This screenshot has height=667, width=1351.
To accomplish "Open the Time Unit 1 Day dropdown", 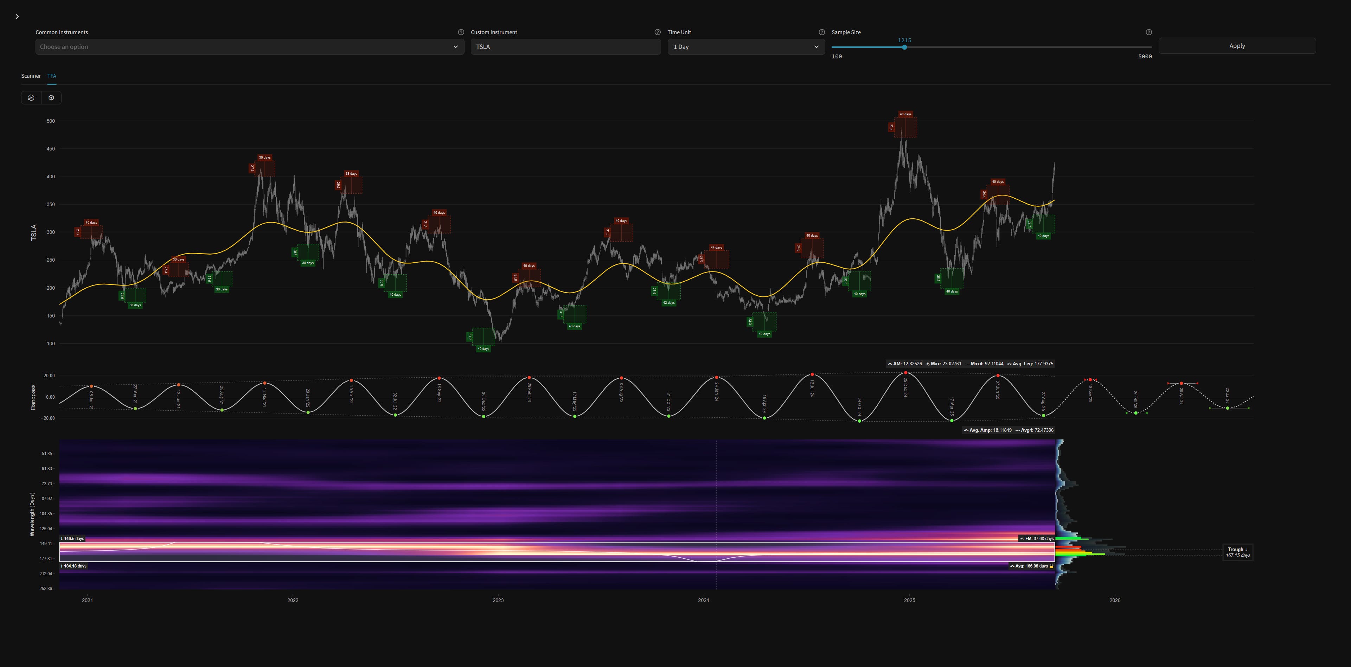I will click(746, 47).
